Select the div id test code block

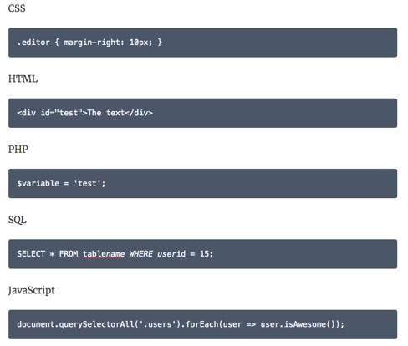[202, 113]
